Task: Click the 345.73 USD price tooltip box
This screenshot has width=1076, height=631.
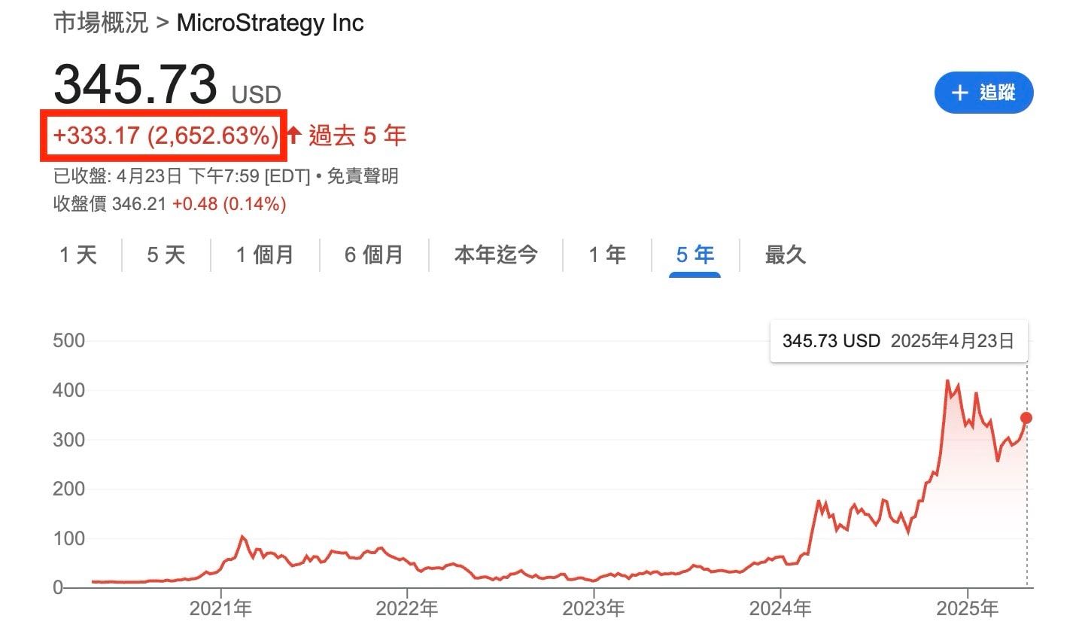Action: tap(898, 340)
